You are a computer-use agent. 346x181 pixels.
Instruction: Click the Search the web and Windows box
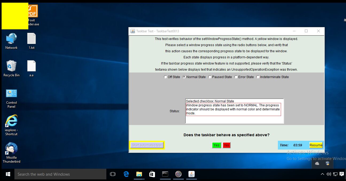[60, 174]
